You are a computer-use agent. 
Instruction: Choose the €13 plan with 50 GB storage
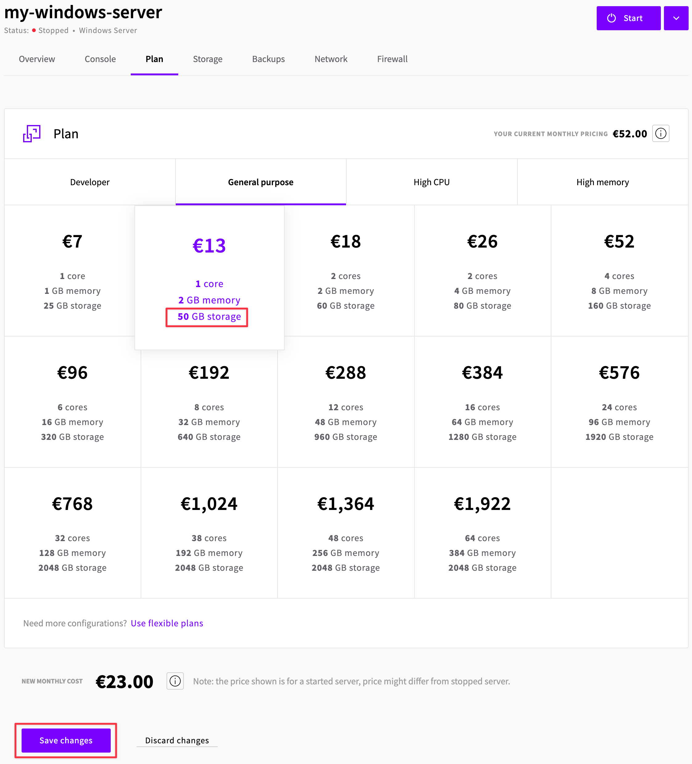tap(209, 278)
